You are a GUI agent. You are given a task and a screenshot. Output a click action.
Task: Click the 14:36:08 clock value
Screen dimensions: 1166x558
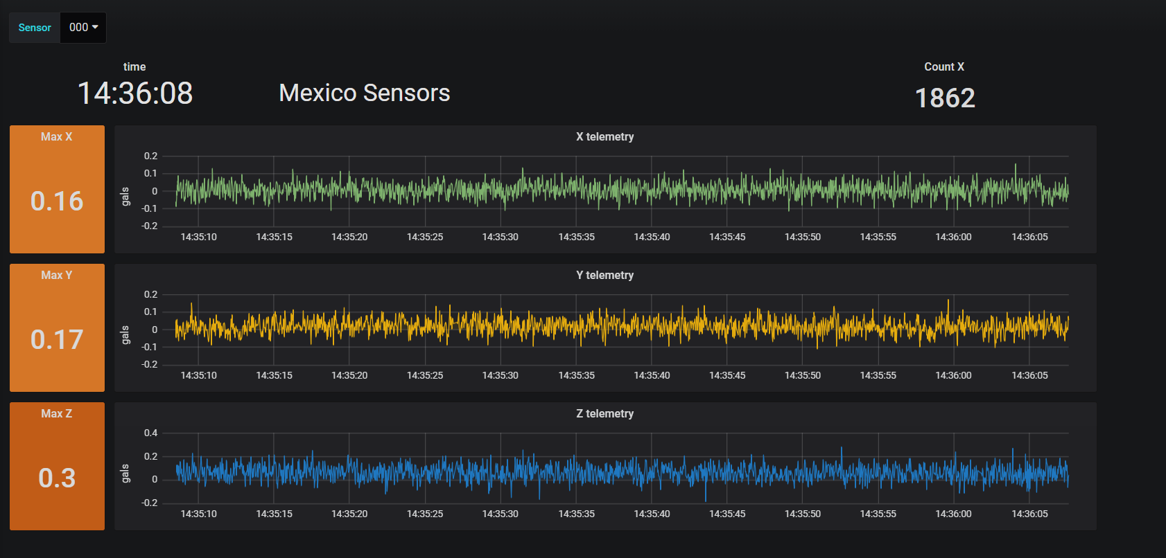[135, 93]
